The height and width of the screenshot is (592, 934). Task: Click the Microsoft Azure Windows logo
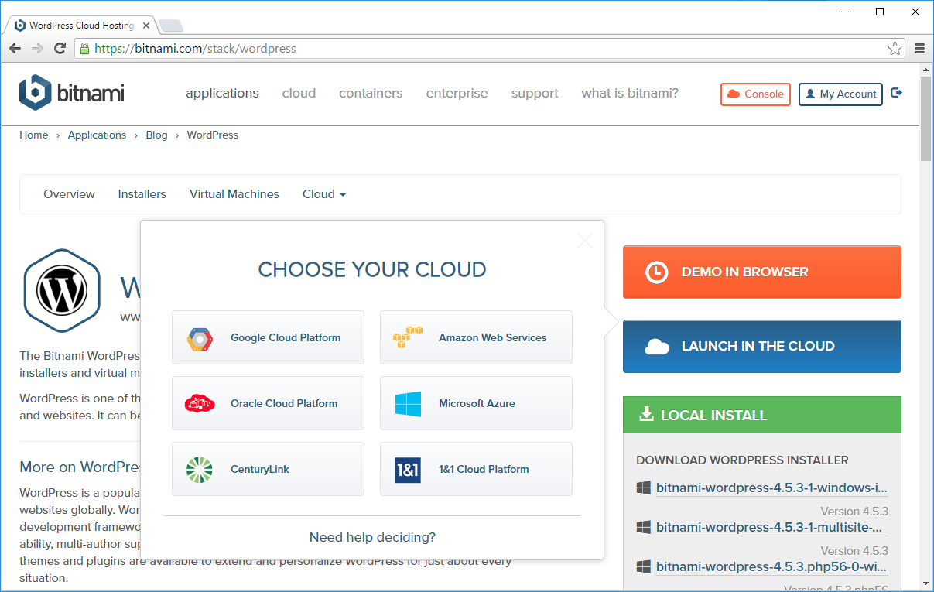(408, 404)
